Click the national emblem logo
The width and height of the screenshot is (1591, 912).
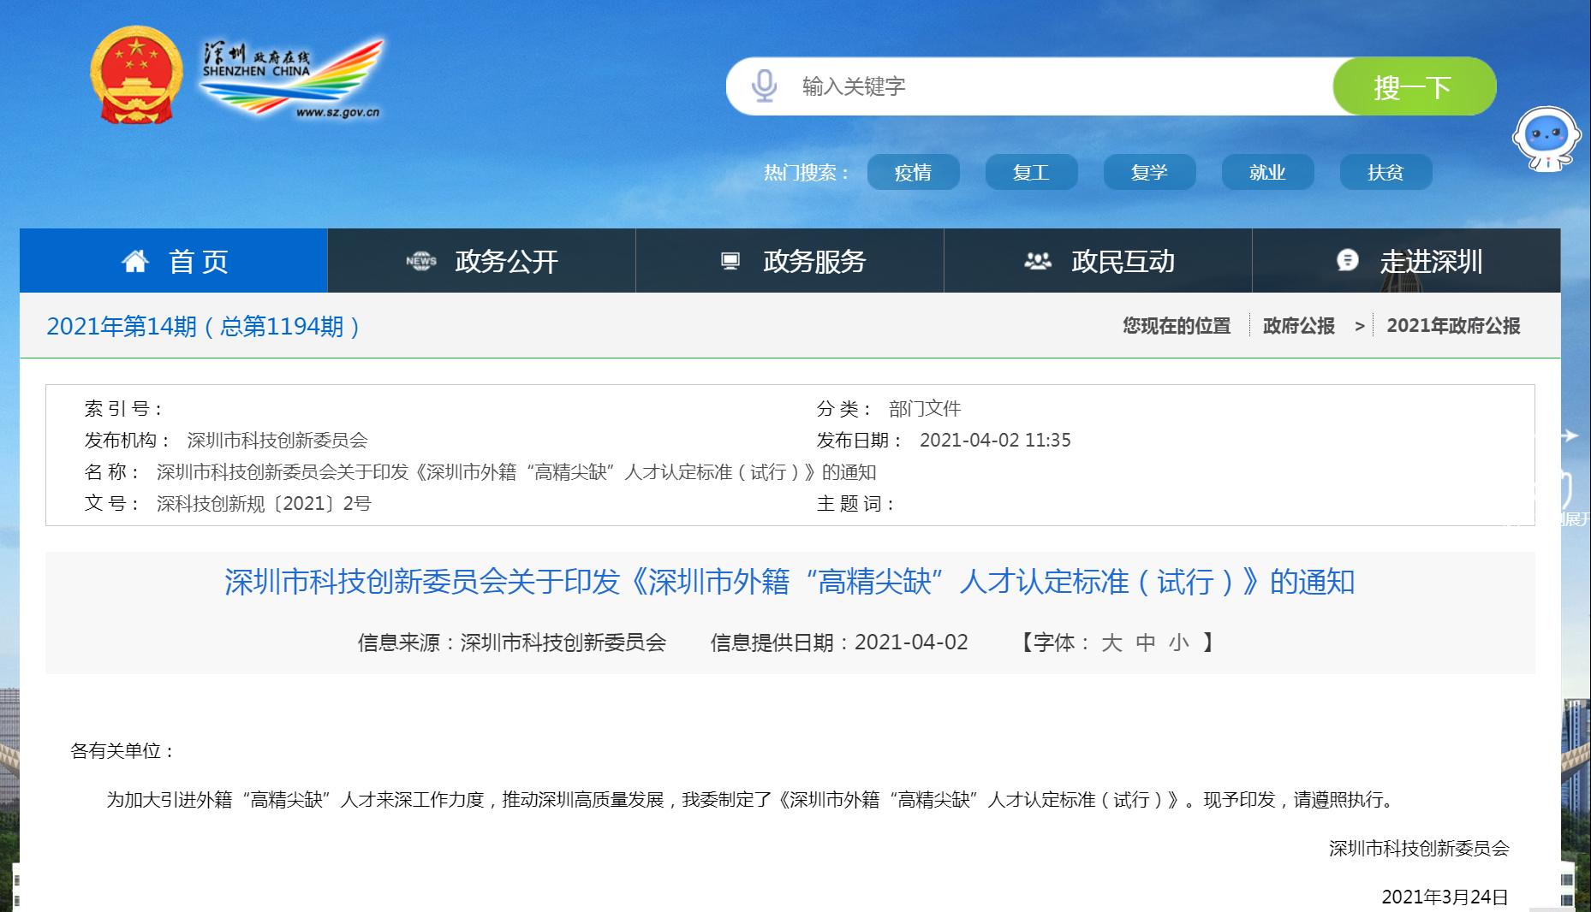click(x=136, y=75)
